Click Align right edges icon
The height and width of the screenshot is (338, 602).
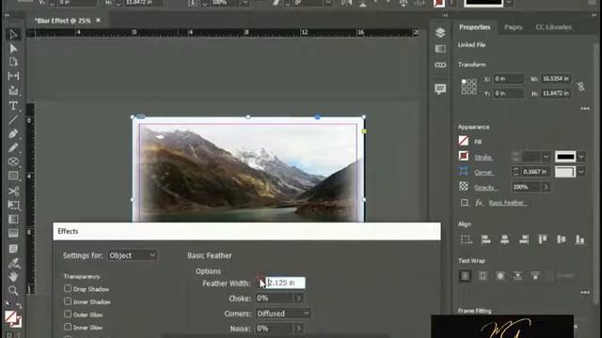[x=523, y=239]
